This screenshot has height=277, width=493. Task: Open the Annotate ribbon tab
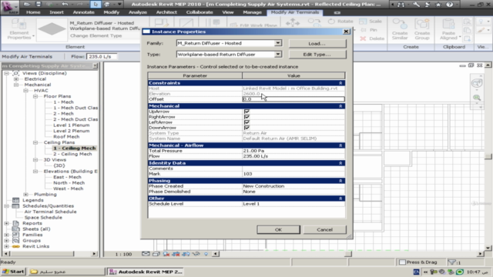tap(84, 12)
